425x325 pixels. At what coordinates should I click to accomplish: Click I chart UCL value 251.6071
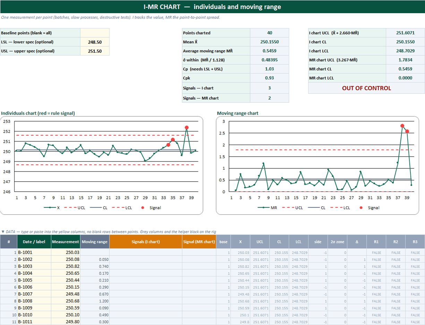405,33
